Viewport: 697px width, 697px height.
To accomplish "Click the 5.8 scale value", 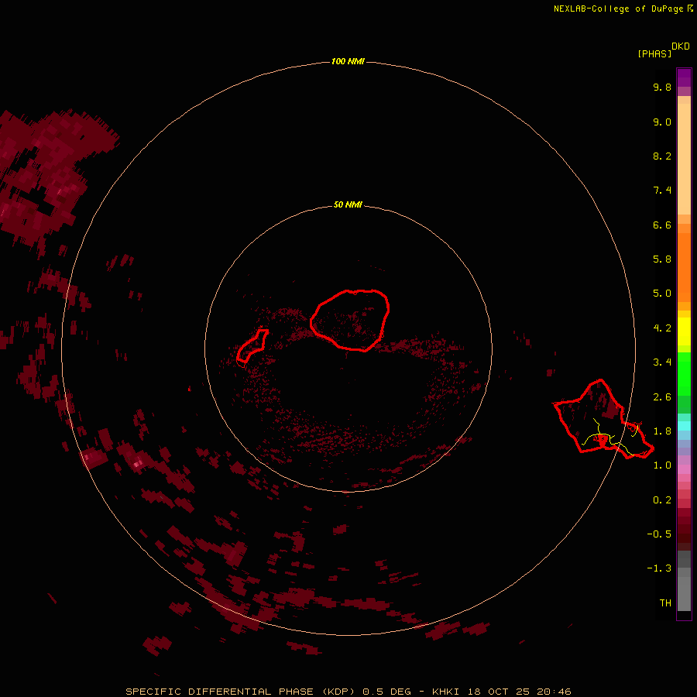I will point(662,259).
